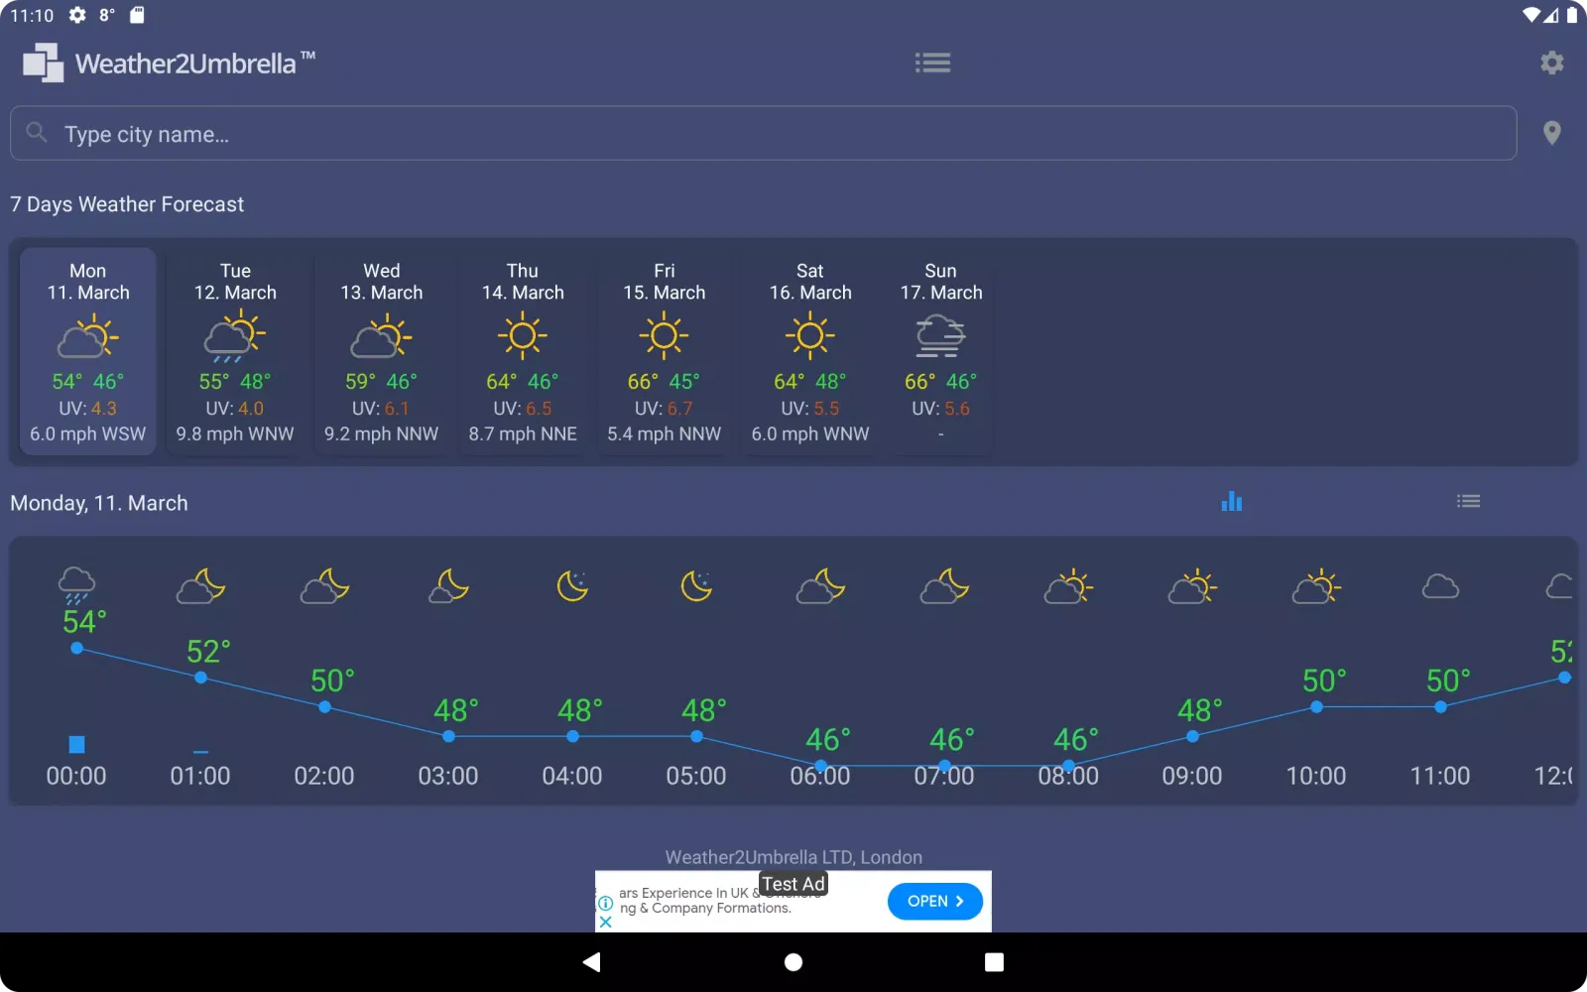
Task: Tap the partly cloudy icon for Wednesday
Action: click(x=382, y=336)
